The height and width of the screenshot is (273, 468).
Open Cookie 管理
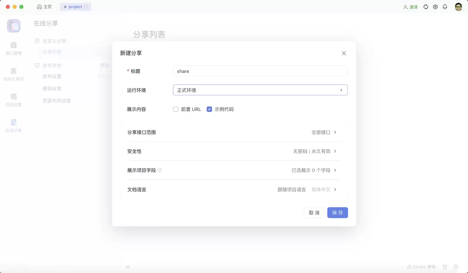click(421, 267)
